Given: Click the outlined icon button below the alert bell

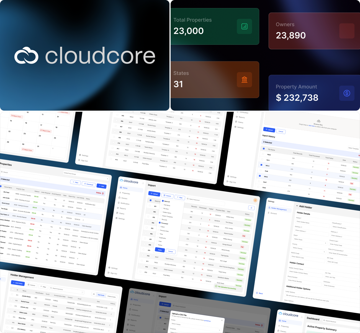Looking at the screenshot, I should [x=251, y=208].
